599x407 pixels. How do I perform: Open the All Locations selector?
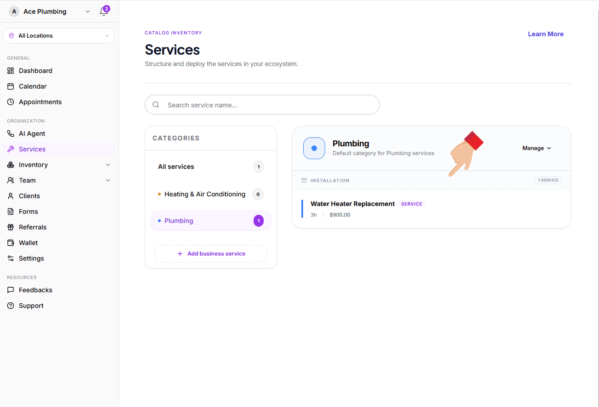point(59,35)
